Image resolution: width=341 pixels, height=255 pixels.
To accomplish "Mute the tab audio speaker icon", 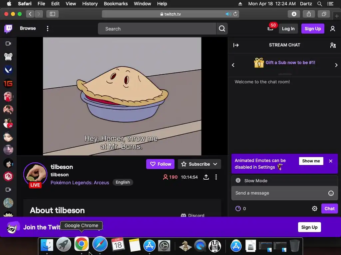I will pyautogui.click(x=228, y=14).
